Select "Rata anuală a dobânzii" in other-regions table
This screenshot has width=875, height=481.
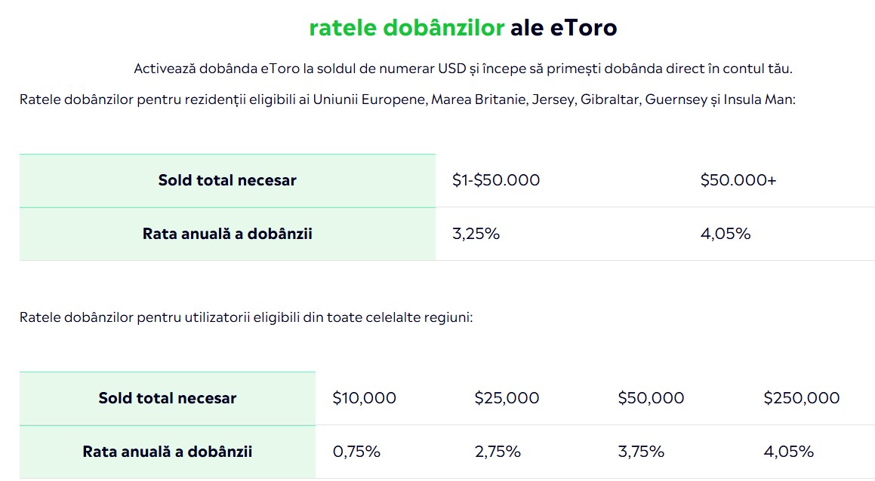coord(167,452)
